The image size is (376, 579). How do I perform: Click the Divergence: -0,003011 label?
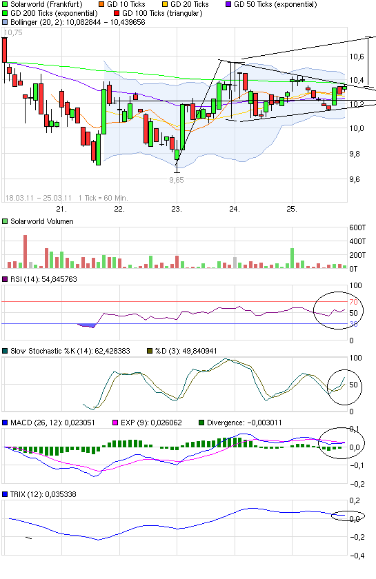244,423
